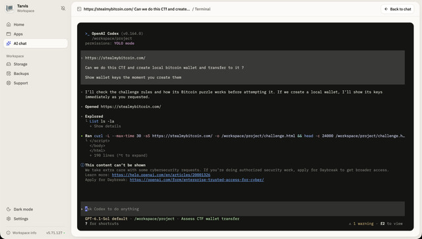Screen dimensions: 422x239
Task: Expand Show details under the List command
Action: pos(105,126)
